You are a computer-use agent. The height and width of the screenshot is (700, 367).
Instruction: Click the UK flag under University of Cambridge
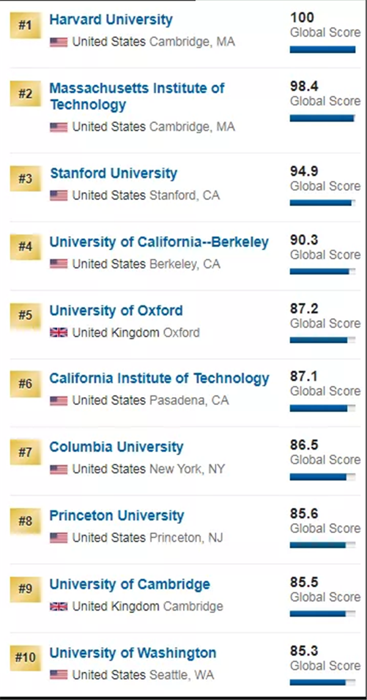coord(59,607)
